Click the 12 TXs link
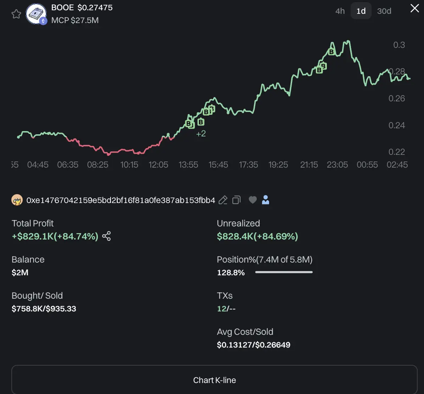The image size is (424, 394). [x=221, y=309]
